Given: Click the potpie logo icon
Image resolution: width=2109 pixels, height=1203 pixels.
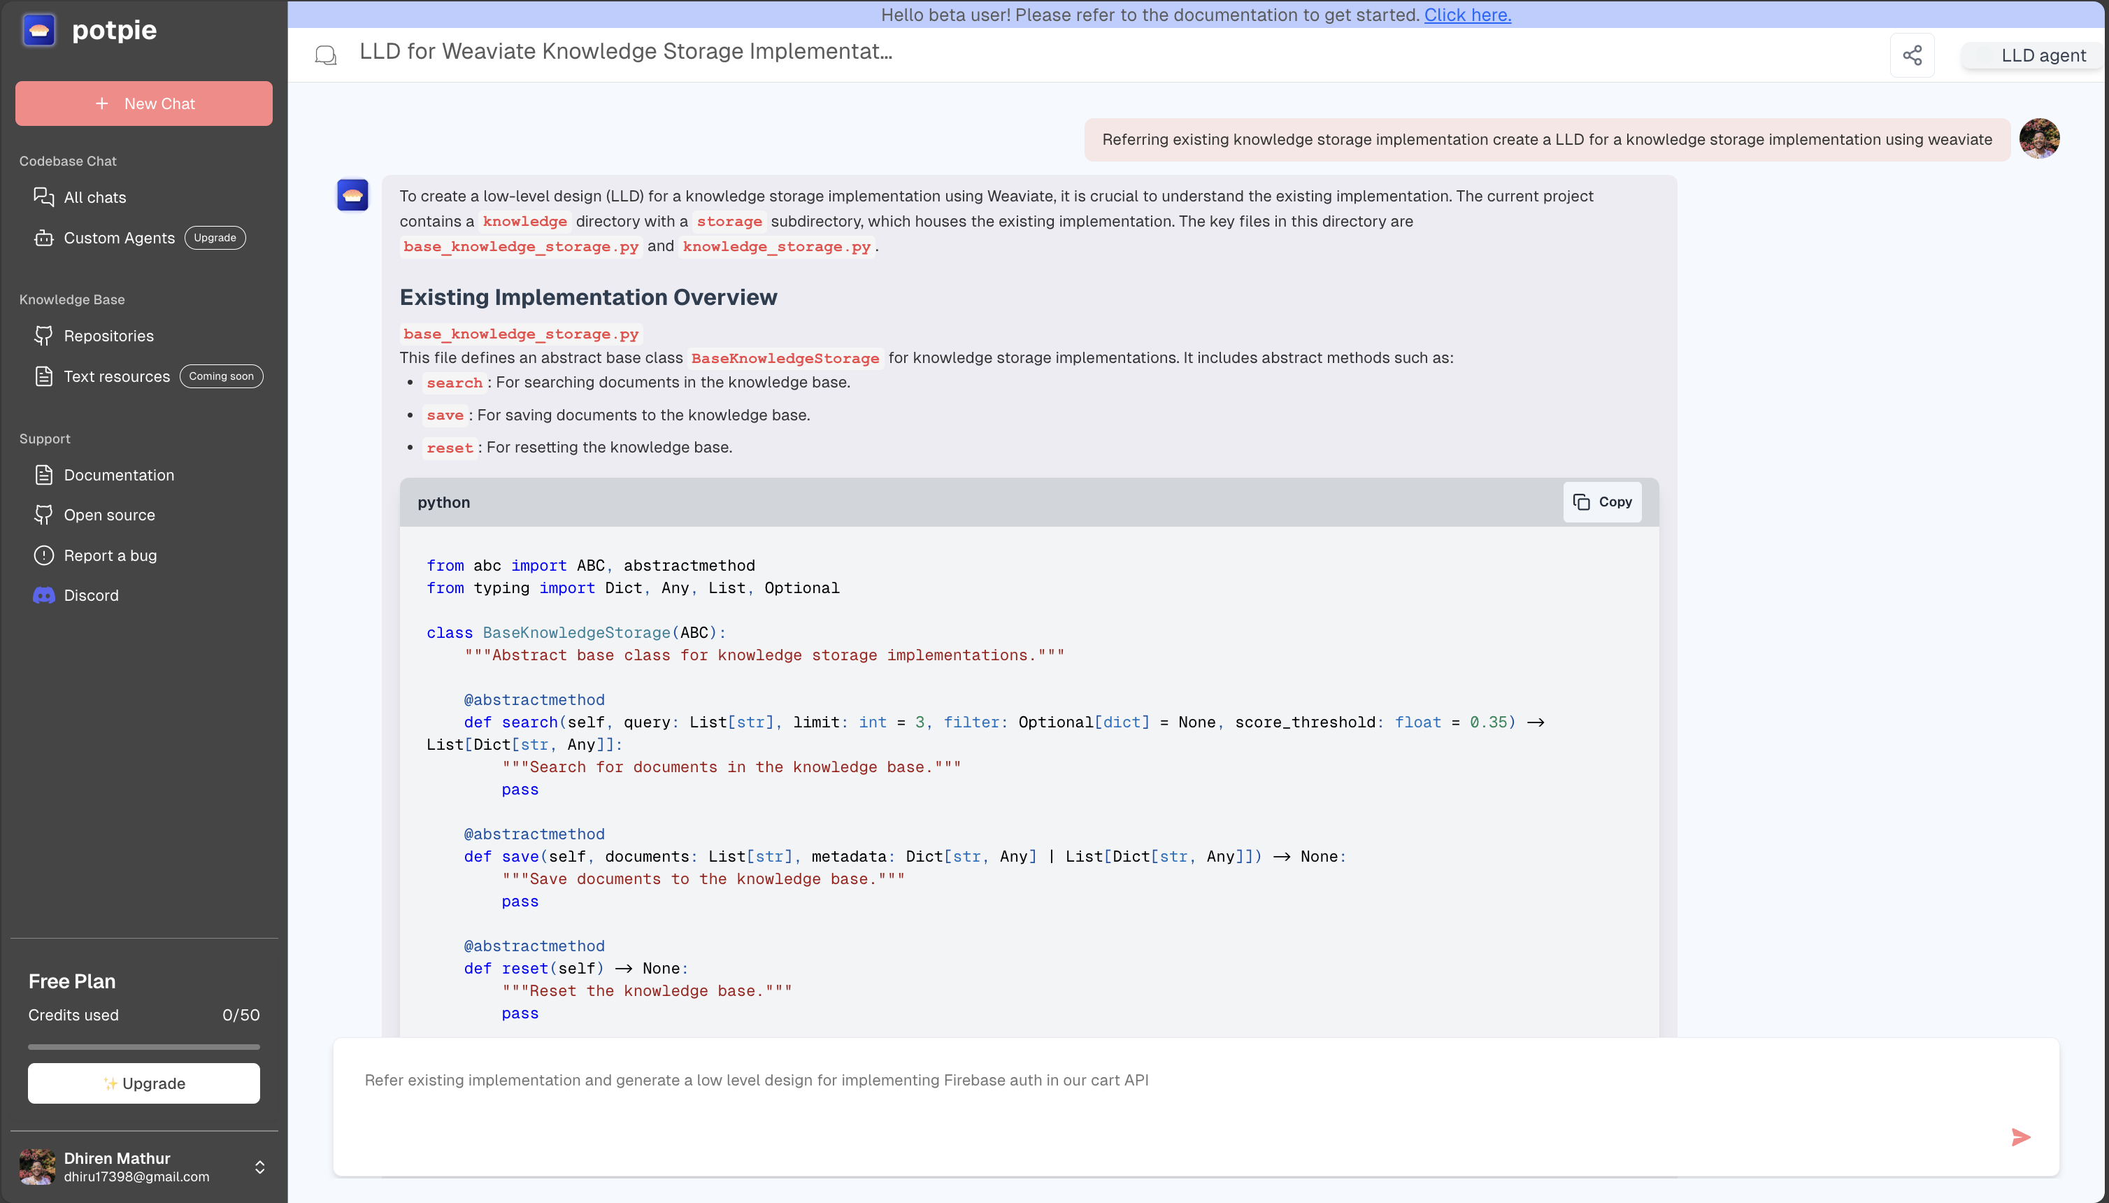Looking at the screenshot, I should coord(39,31).
